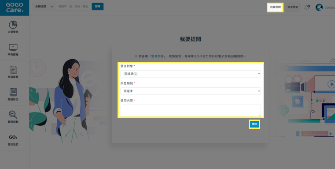Open the 發送對象 [開課單位] dropdown
Image resolution: width=335 pixels, height=169 pixels.
[191, 74]
